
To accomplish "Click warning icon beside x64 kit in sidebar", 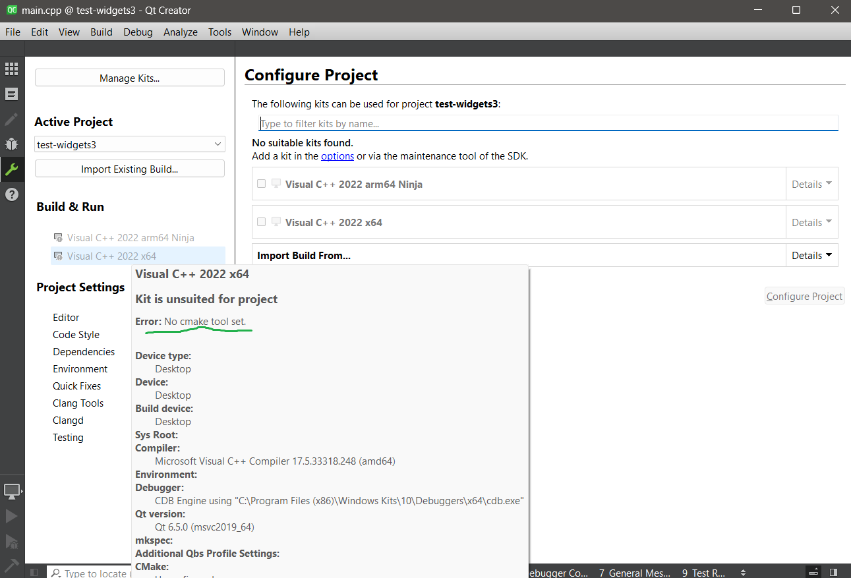I will 59,256.
